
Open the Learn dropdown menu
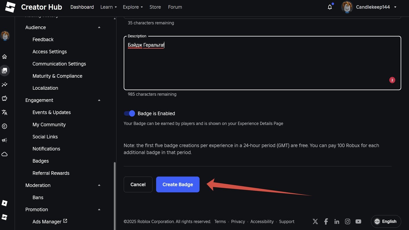tap(108, 7)
